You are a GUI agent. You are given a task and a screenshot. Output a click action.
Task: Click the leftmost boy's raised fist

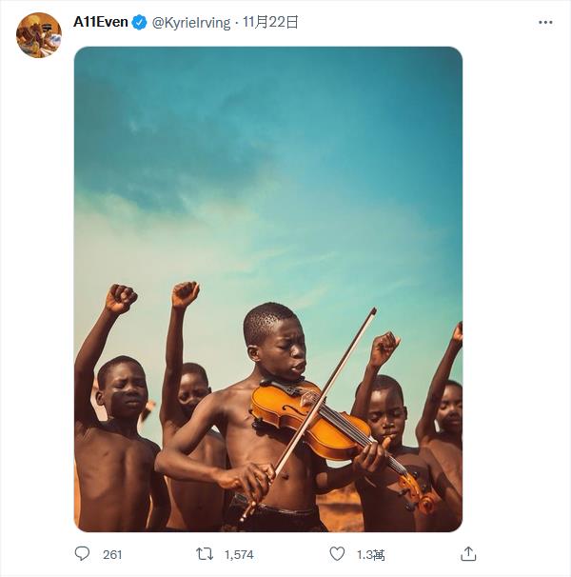point(121,299)
